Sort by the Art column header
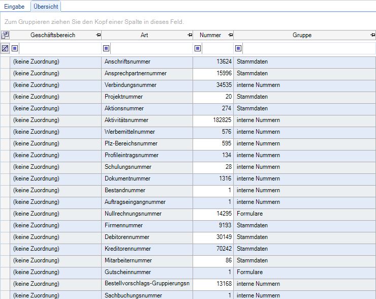This screenshot has width=376, height=299. pos(144,35)
